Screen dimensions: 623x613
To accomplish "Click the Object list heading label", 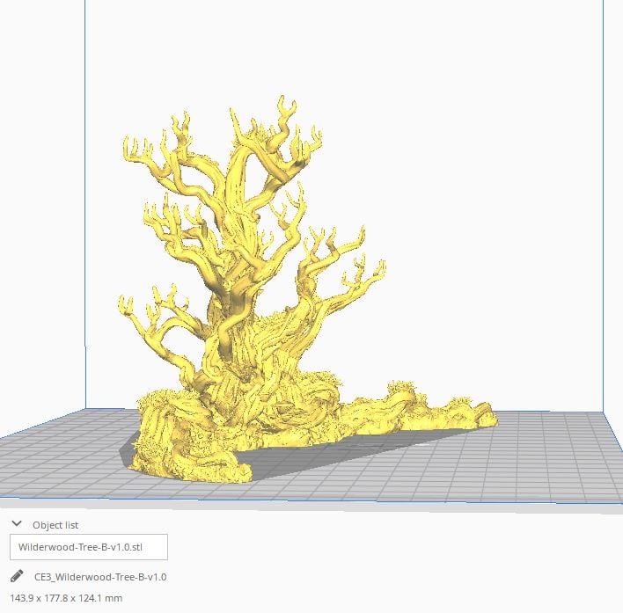I will [55, 525].
